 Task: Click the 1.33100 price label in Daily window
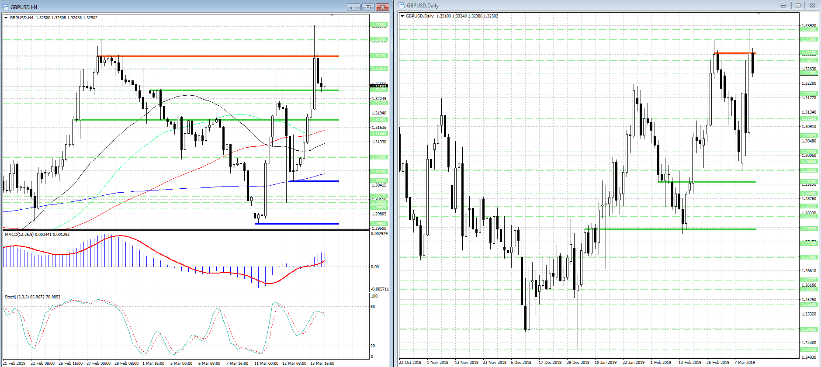pyautogui.click(x=809, y=53)
